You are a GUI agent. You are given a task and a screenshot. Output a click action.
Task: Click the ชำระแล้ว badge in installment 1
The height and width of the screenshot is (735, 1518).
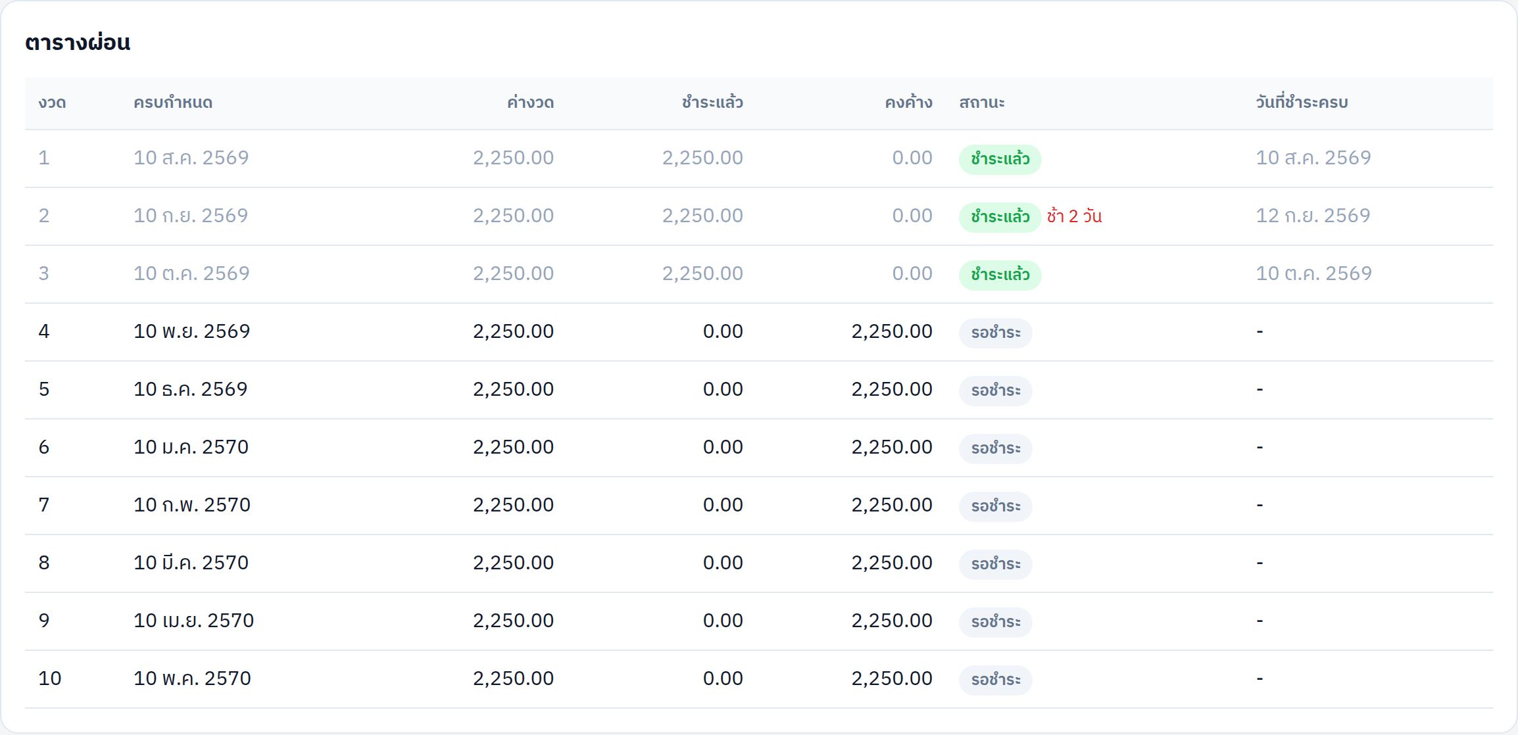tap(1000, 159)
